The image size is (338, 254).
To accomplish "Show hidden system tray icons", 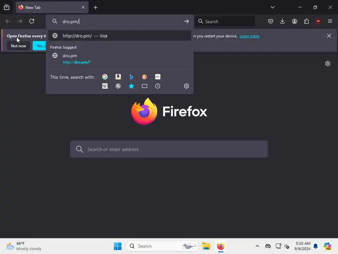I will coord(257,246).
